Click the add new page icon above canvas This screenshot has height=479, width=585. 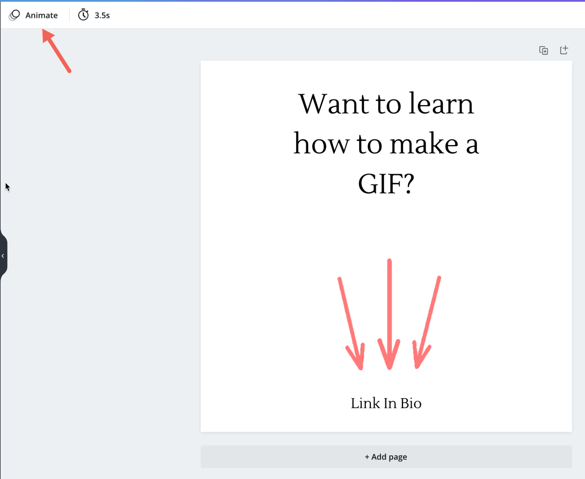tap(564, 50)
